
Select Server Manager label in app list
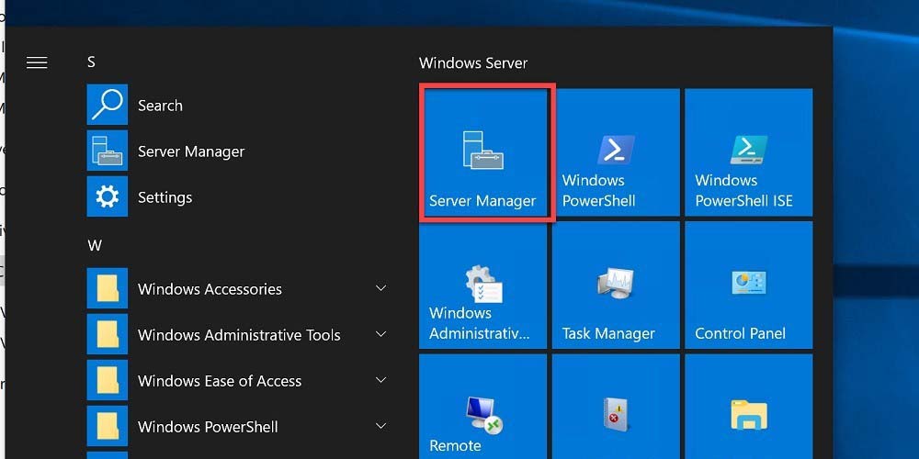[191, 151]
